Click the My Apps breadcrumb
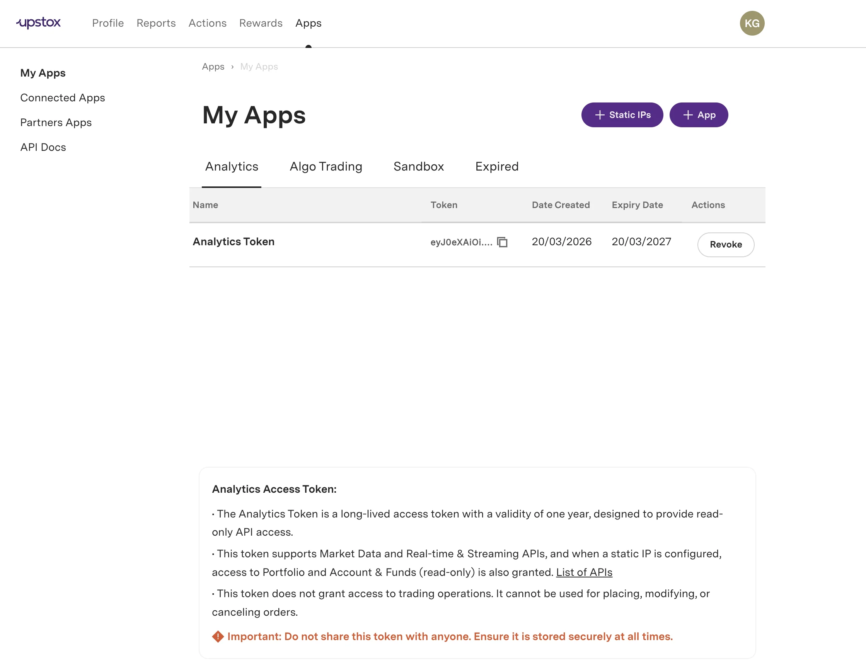 click(259, 67)
